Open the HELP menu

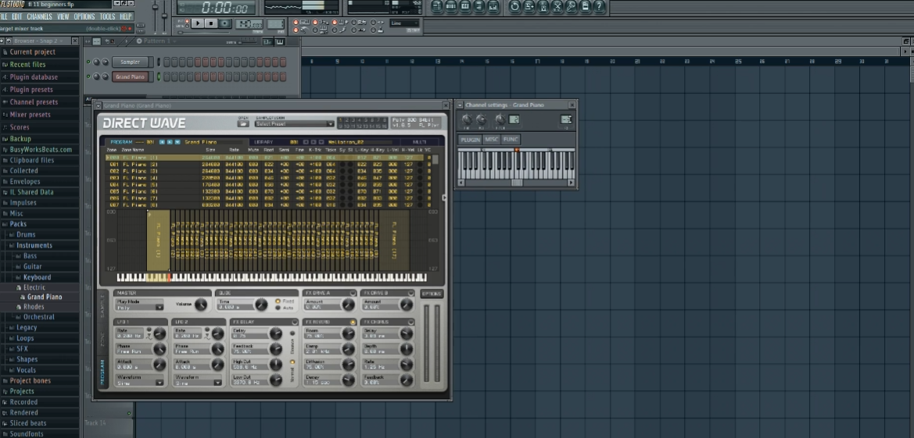pos(125,16)
